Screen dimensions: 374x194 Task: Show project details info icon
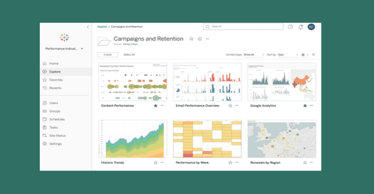pos(200,39)
